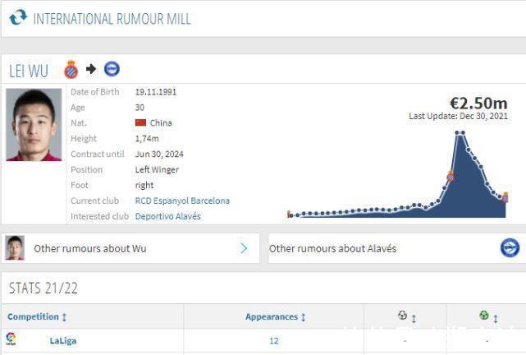Click the €2.50m market value
Screen dimensions: 526x355
(478, 103)
